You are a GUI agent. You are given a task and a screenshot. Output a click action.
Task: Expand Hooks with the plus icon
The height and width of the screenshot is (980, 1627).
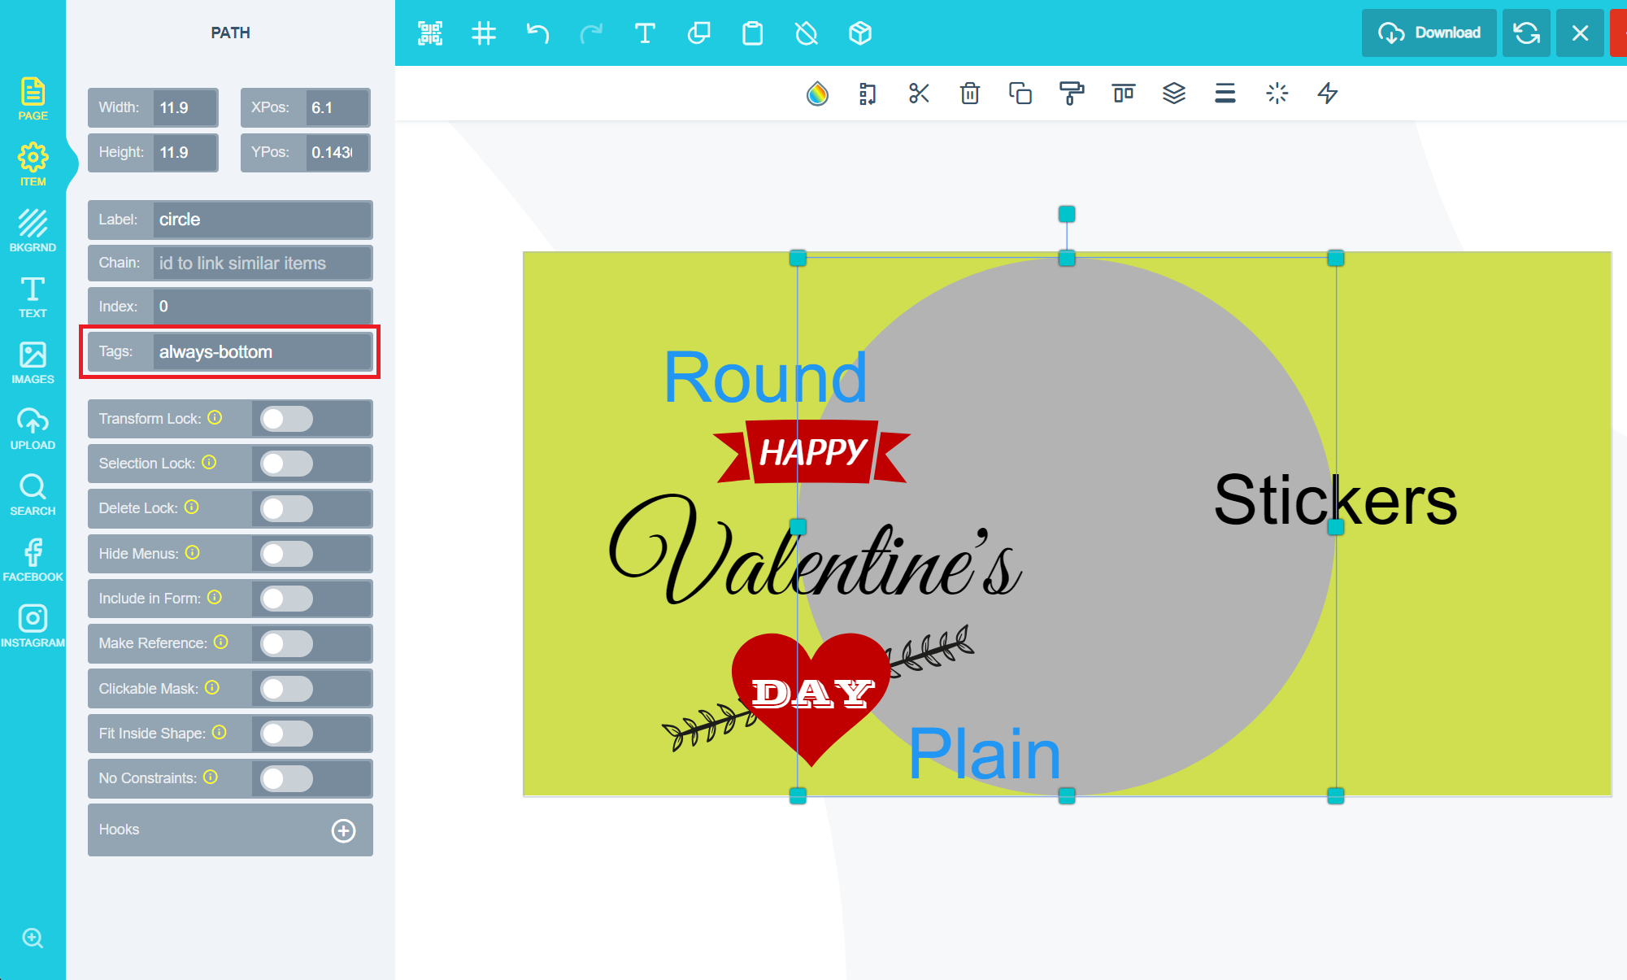point(344,830)
